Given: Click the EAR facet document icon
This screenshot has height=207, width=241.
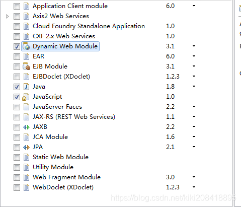Looking at the screenshot, I should 26,56.
